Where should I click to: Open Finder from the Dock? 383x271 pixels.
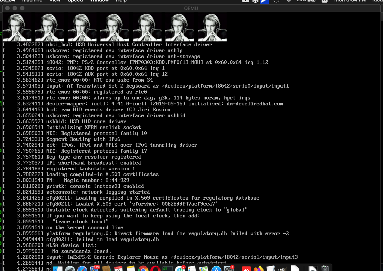[x=58, y=268]
